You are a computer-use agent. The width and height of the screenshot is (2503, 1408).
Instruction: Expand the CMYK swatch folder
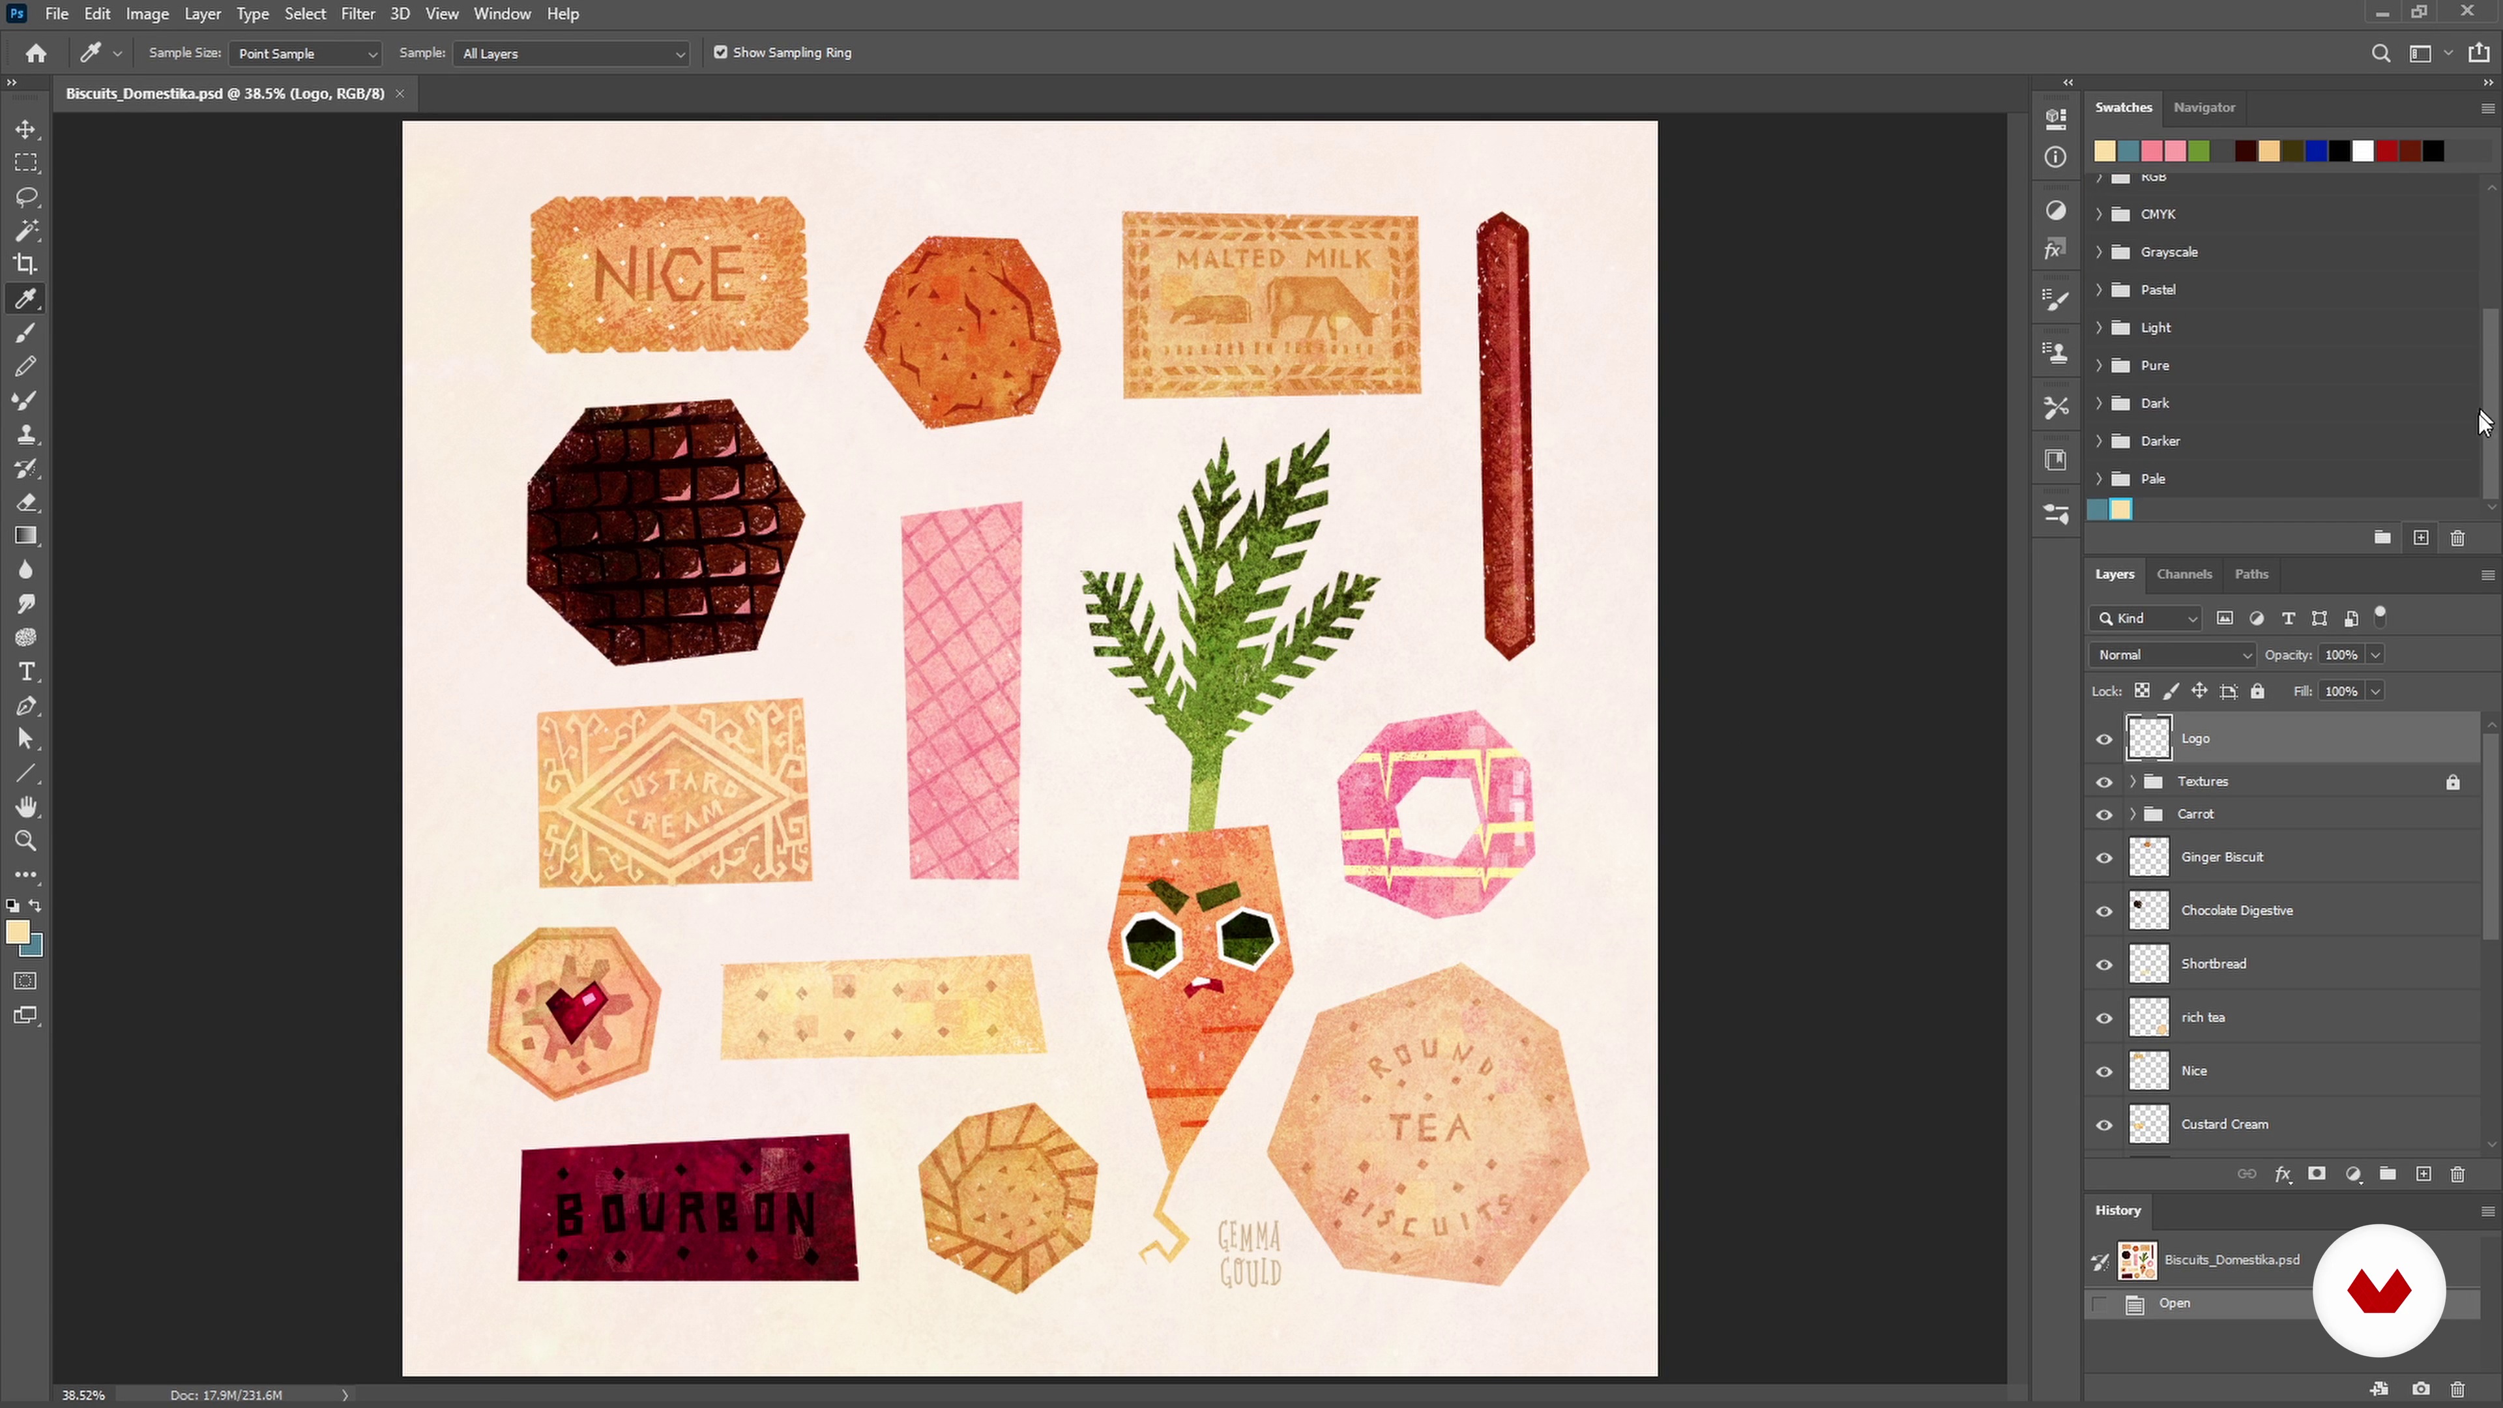tap(2099, 214)
